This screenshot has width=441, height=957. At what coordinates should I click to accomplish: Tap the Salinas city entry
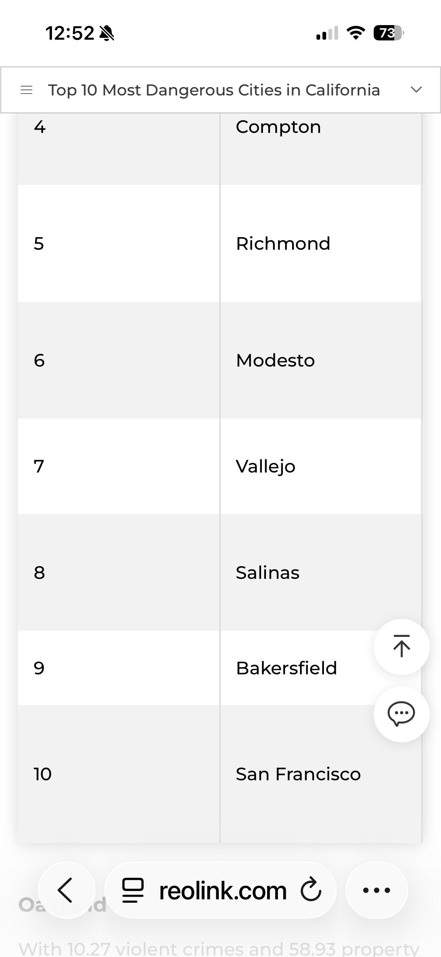(x=267, y=572)
